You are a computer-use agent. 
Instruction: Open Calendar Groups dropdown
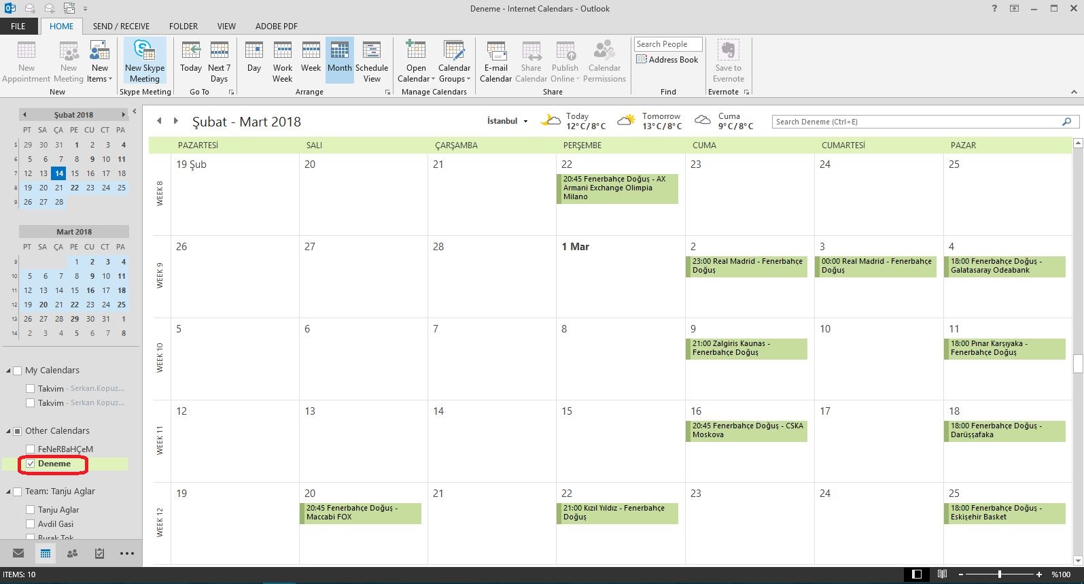pyautogui.click(x=454, y=61)
